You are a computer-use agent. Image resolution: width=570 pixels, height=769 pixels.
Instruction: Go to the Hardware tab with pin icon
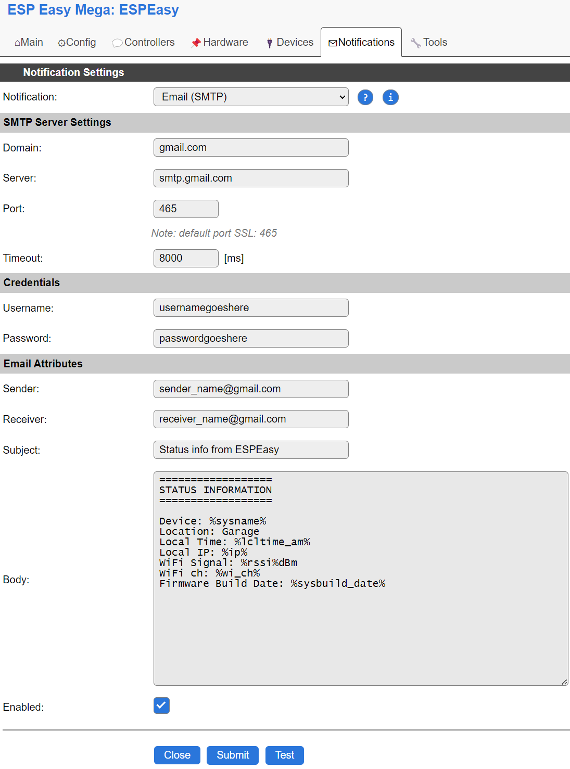click(219, 42)
